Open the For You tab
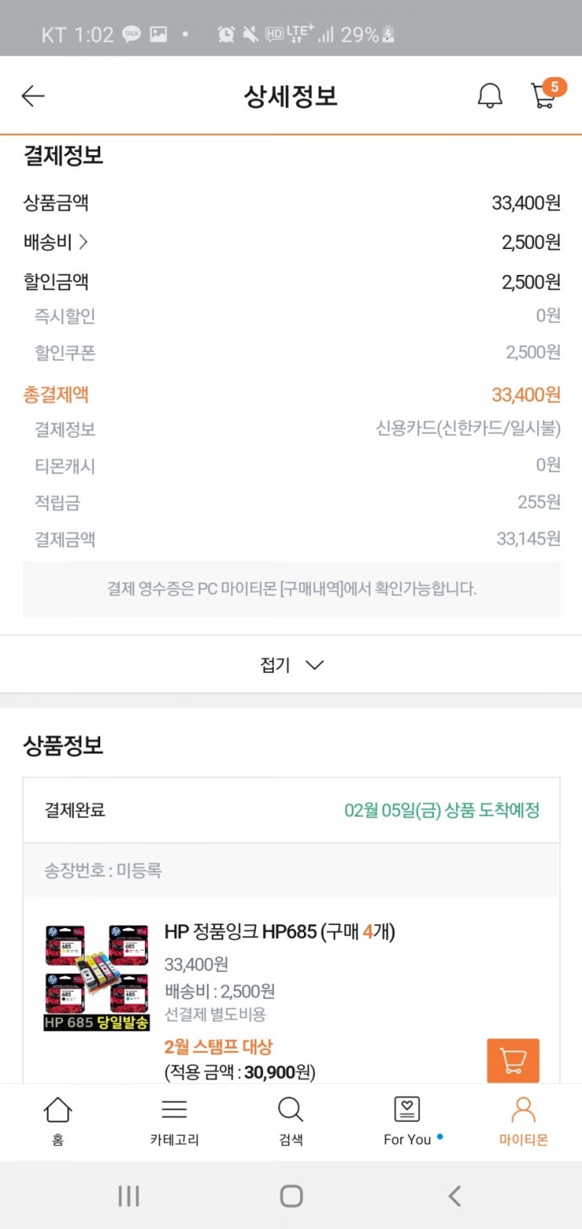 (408, 1120)
